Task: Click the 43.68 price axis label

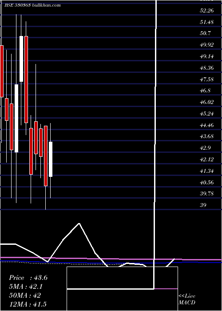Action: click(207, 136)
